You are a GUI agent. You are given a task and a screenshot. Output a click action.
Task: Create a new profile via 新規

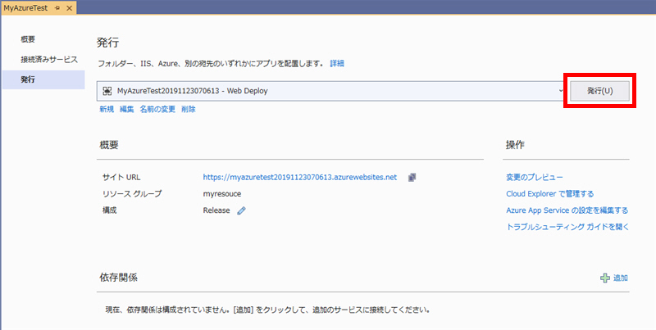[x=107, y=109]
